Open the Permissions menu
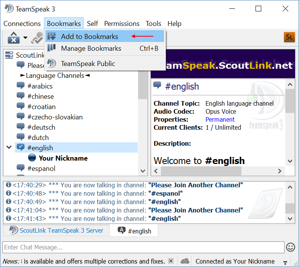Viewport: 299px width, 267px height. coord(122,24)
